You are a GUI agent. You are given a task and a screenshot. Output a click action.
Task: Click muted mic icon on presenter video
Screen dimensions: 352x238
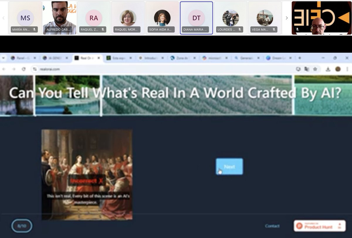coord(297,30)
